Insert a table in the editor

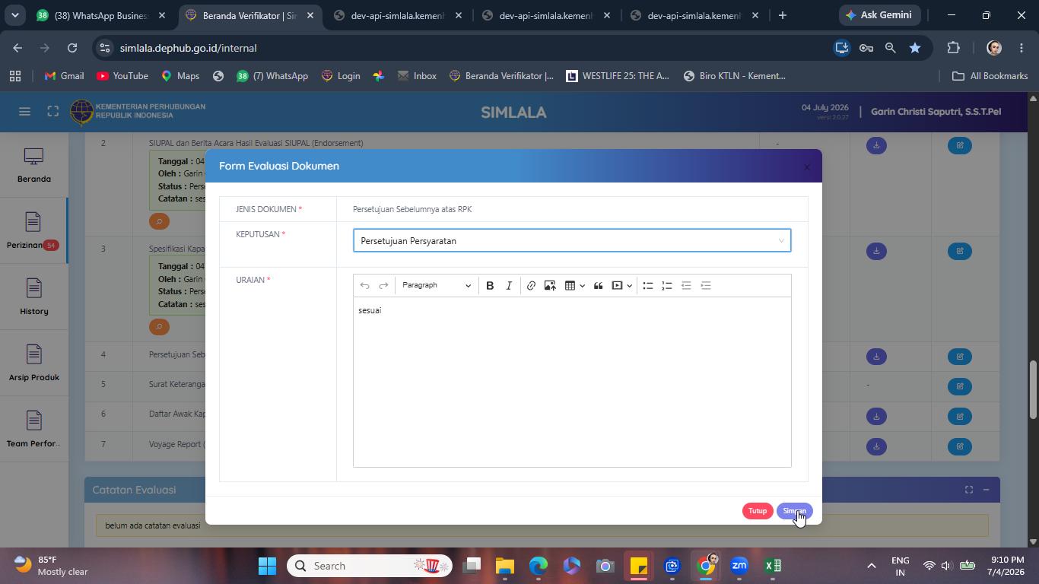coord(570,286)
